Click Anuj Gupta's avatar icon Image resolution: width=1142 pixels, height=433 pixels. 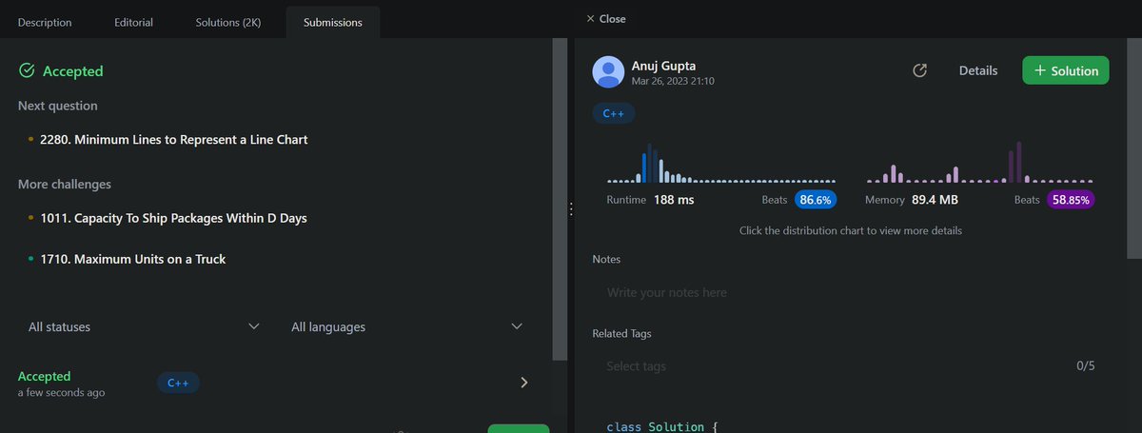coord(608,72)
